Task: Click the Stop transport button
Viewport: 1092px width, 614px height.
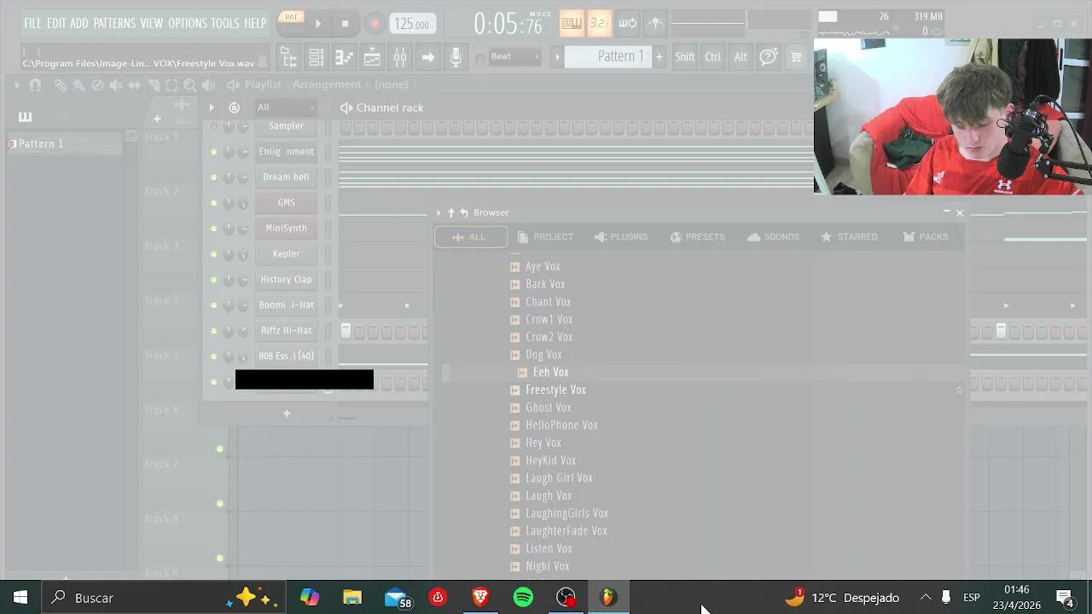Action: (346, 24)
